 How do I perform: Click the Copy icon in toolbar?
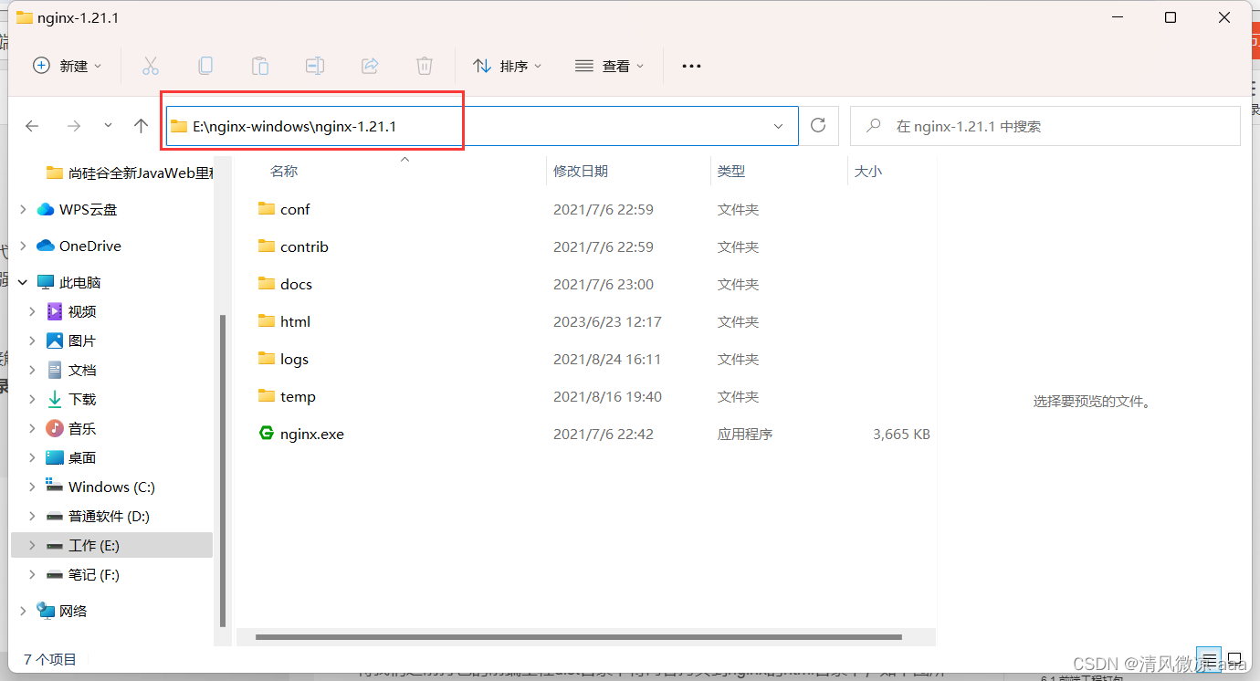click(205, 66)
